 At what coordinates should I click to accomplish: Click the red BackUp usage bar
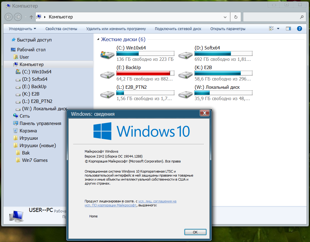145,73
